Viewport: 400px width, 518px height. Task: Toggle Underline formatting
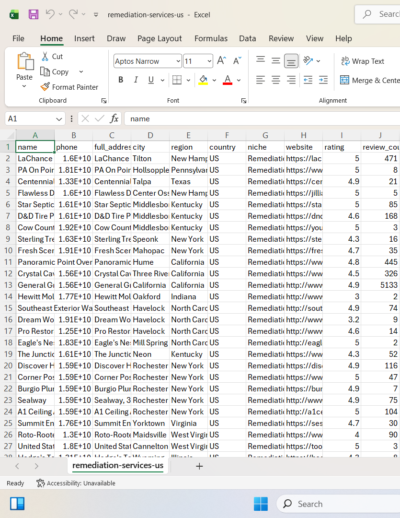click(151, 80)
